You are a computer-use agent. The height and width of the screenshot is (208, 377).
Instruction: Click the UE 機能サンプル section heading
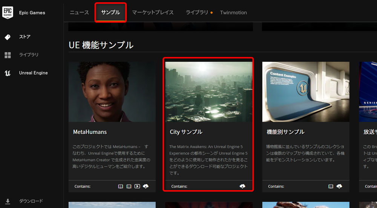(101, 45)
